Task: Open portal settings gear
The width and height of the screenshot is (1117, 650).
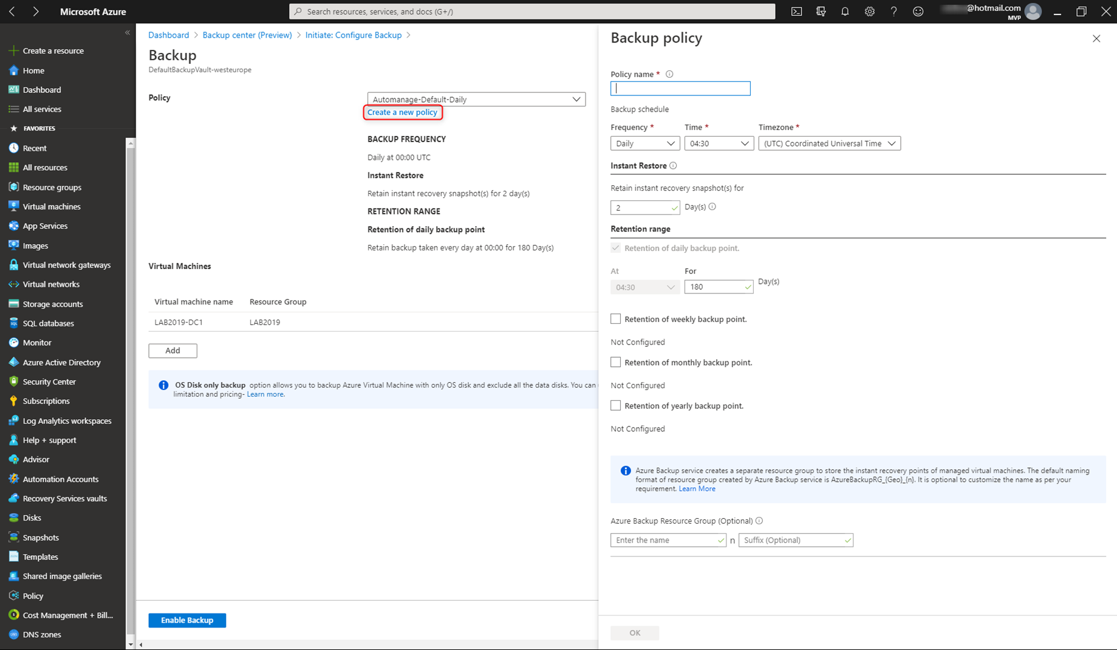Action: pos(870,12)
